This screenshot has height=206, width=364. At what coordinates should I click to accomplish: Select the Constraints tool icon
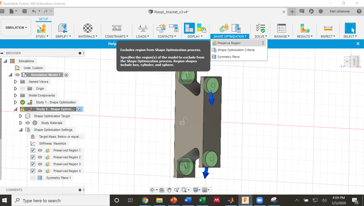[116, 28]
